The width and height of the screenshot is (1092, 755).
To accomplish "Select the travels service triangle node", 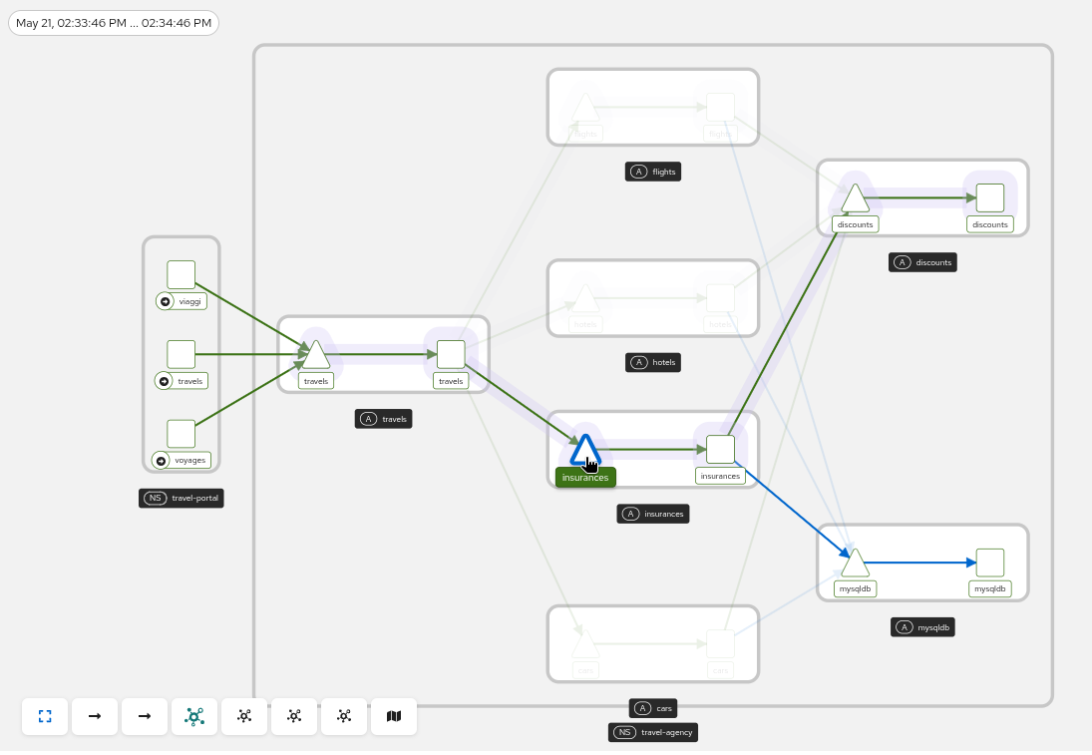I will (315, 355).
